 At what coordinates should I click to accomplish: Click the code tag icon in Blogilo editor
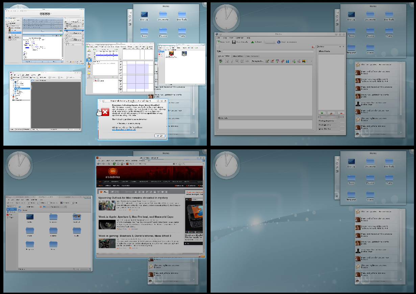click(x=247, y=61)
